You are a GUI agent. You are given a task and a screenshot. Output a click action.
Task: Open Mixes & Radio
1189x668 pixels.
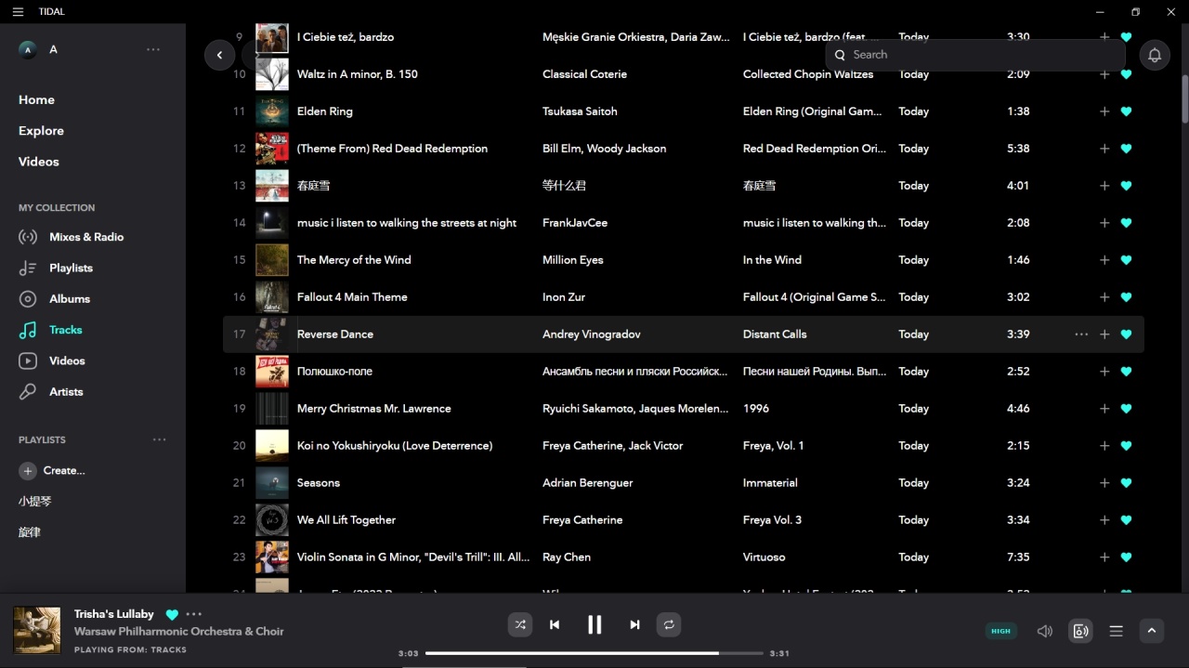(x=86, y=237)
